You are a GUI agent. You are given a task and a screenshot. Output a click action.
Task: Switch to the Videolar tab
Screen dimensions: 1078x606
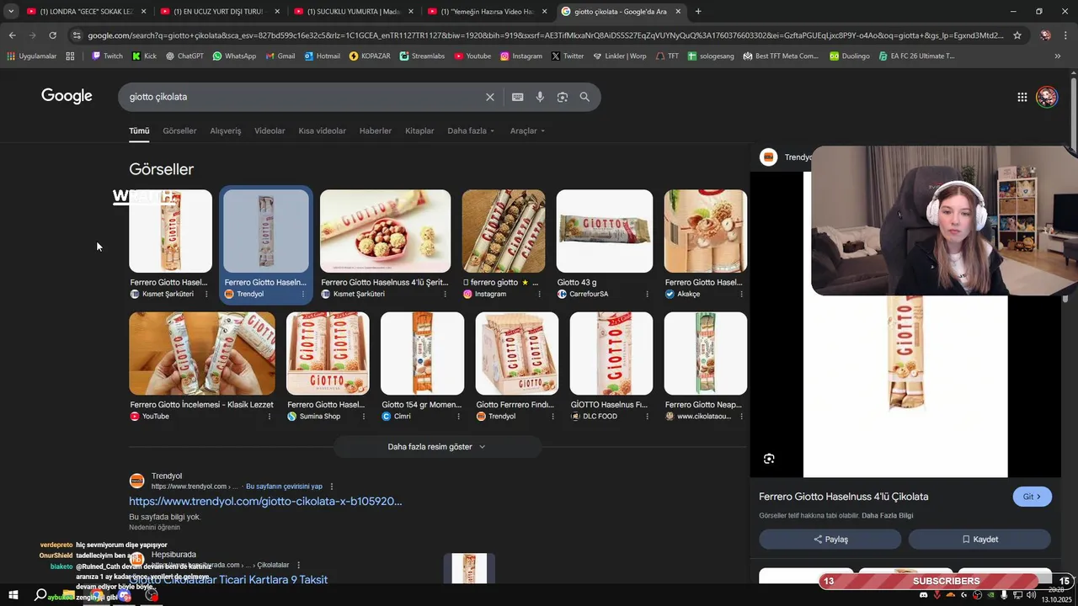269,130
